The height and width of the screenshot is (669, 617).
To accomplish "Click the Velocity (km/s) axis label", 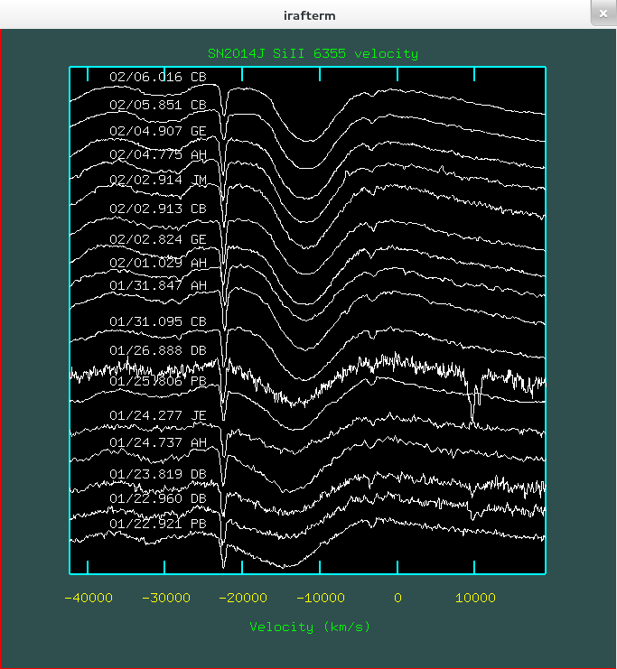I will tap(310, 627).
